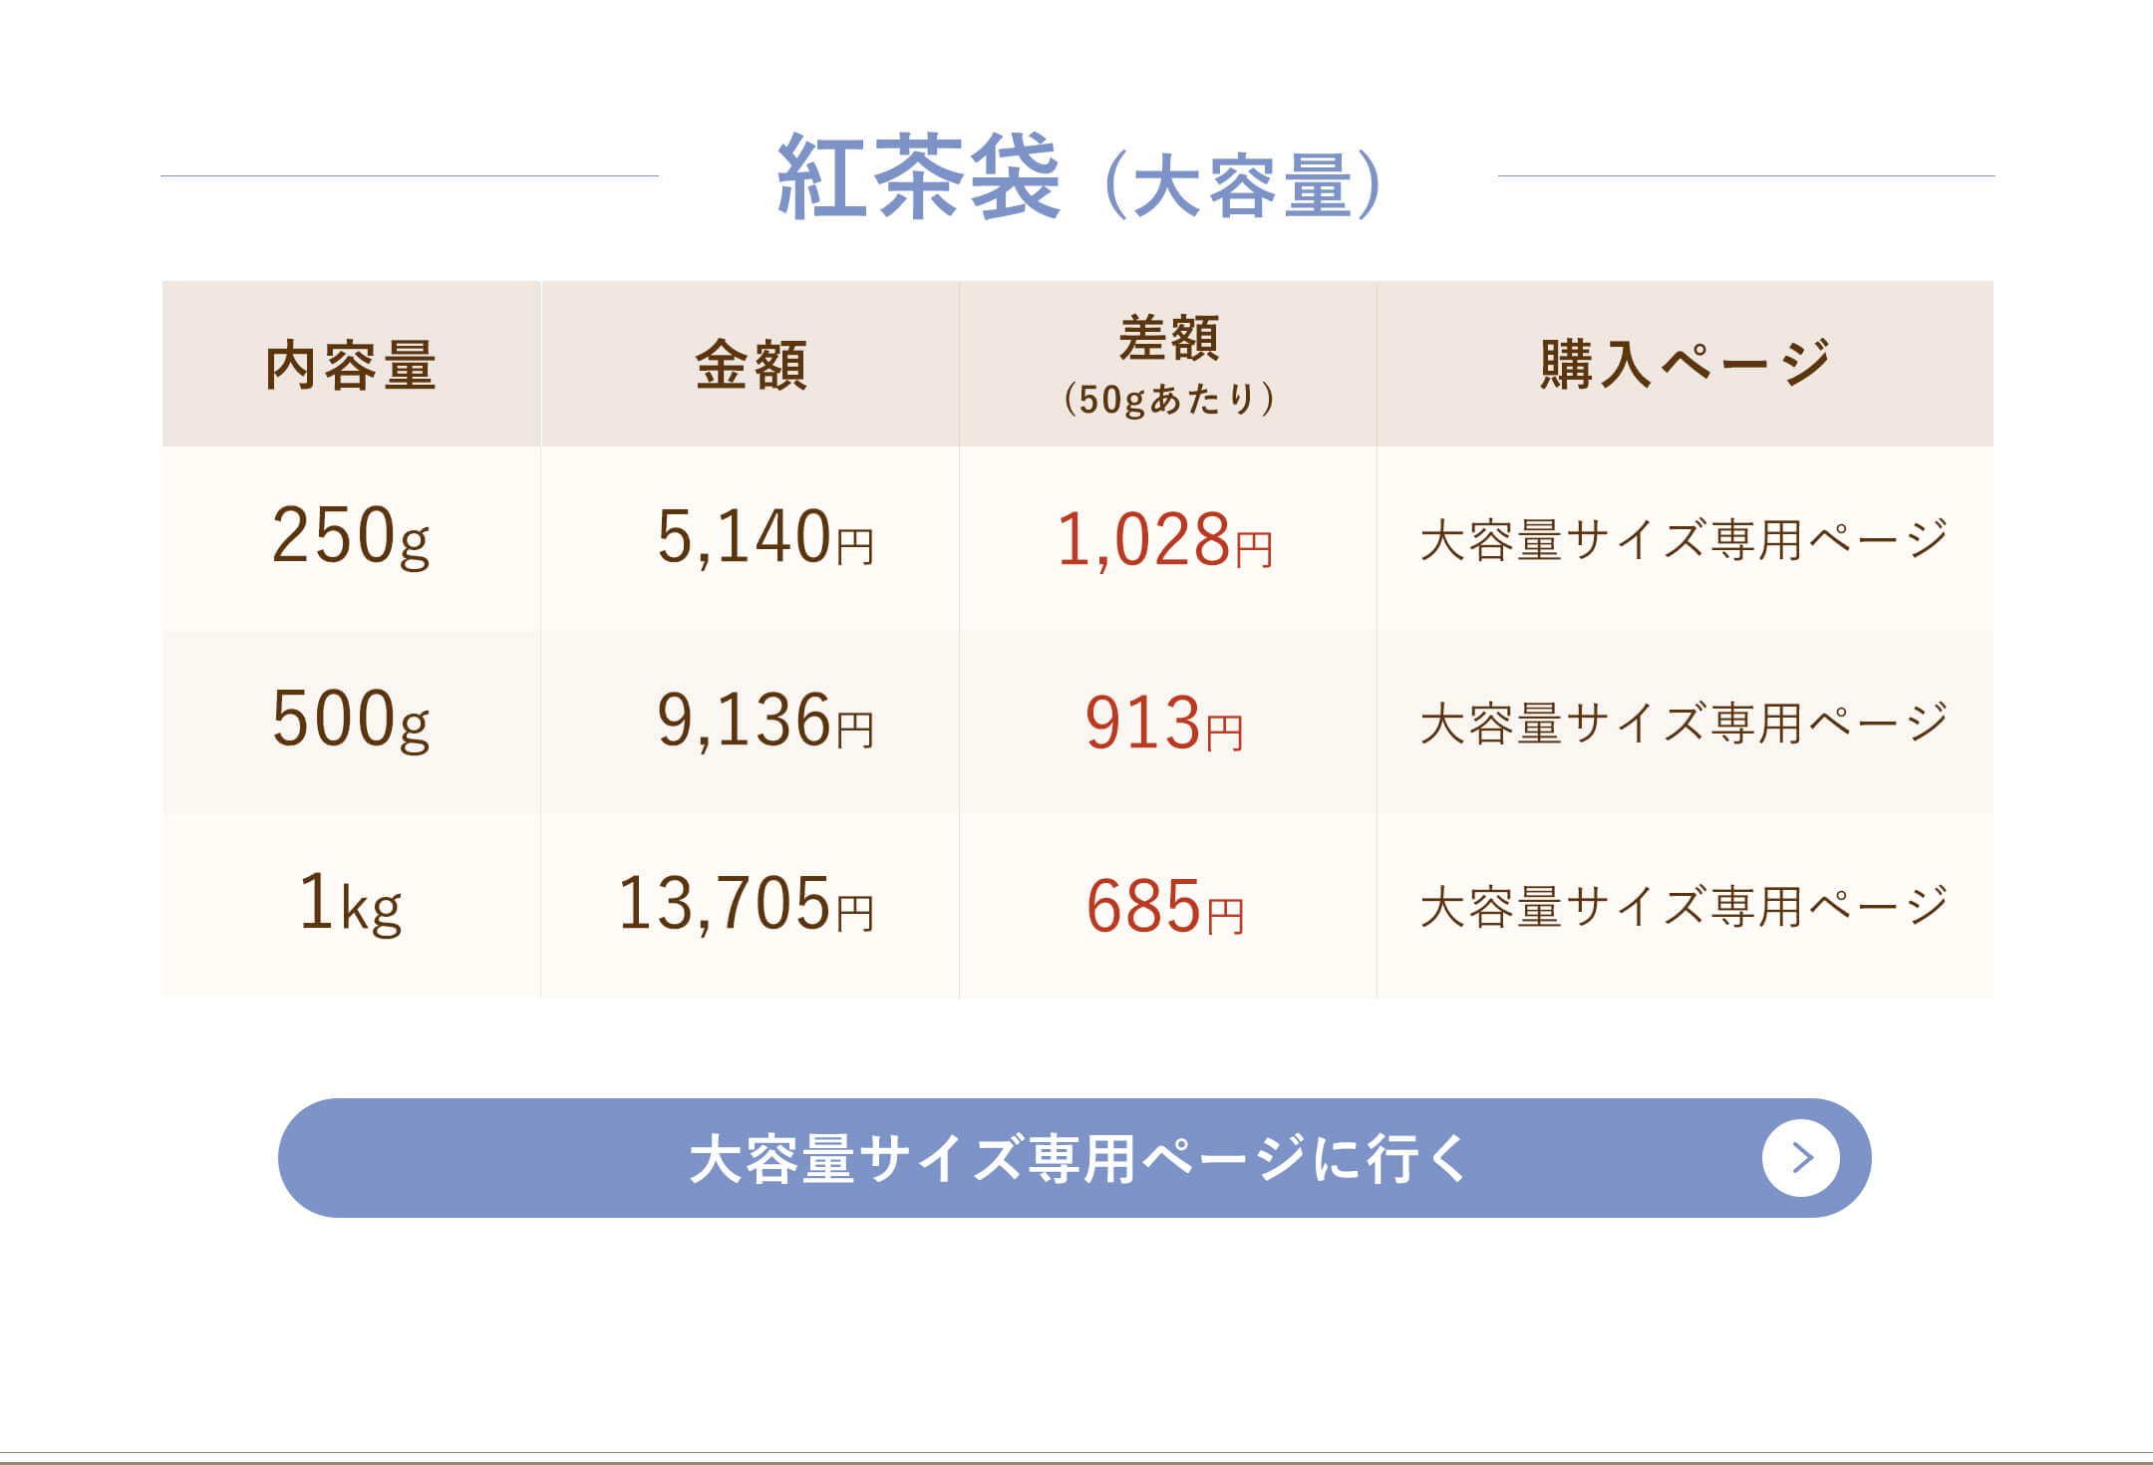Click the 9,136円 price cell
Viewport: 2153px width, 1465px height.
point(750,722)
